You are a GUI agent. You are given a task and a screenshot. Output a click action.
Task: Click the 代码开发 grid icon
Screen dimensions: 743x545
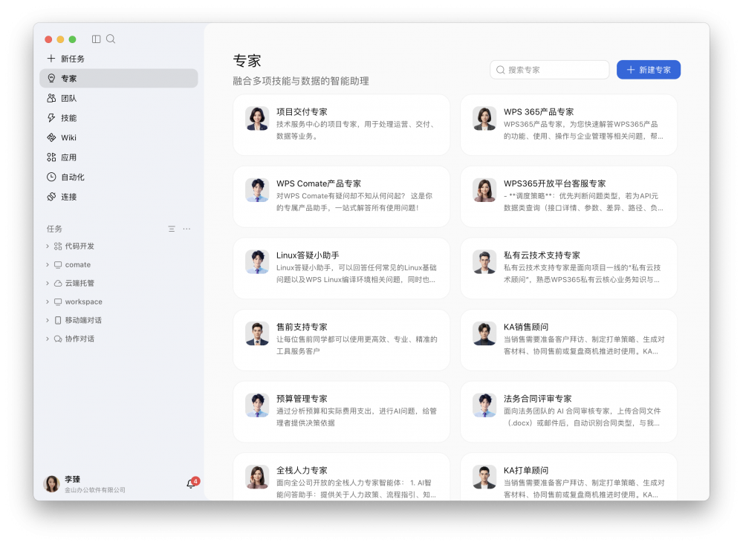coord(58,247)
